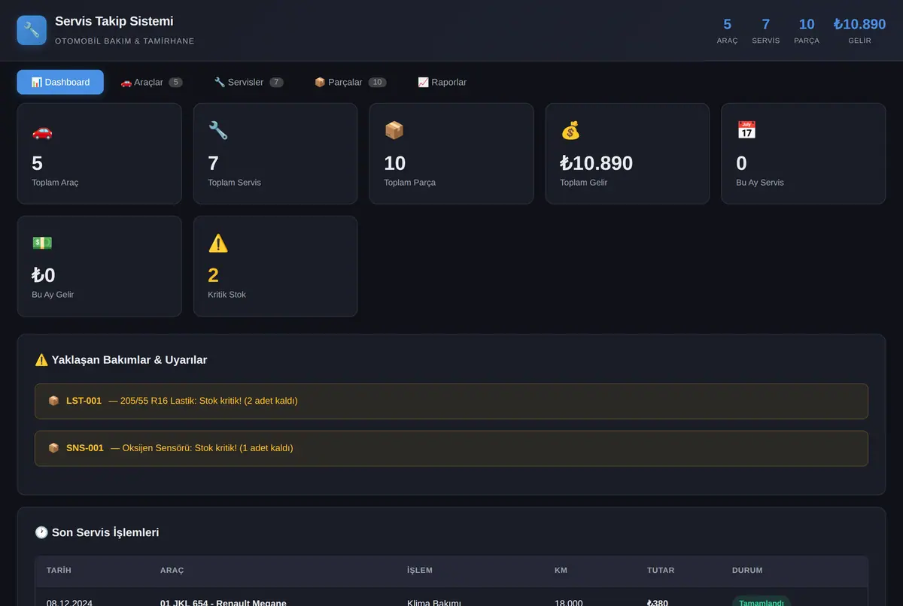Click the 01 JKL 654 - Renault Megane cell
The image size is (903, 606).
223,602
